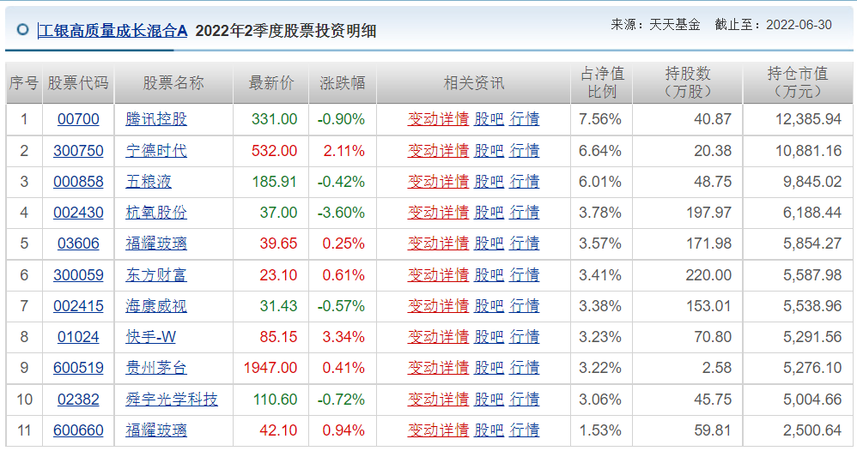Open 贵州茅台 stock name link
Image resolution: width=857 pixels, height=451 pixels.
coord(156,369)
